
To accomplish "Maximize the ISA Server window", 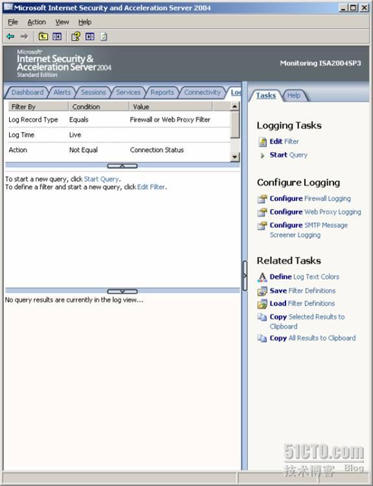I will (x=353, y=8).
